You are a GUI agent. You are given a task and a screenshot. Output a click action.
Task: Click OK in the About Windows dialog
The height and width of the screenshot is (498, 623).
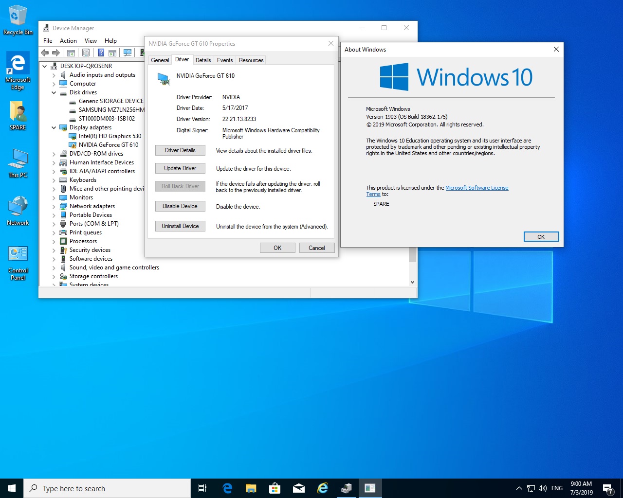[541, 237]
